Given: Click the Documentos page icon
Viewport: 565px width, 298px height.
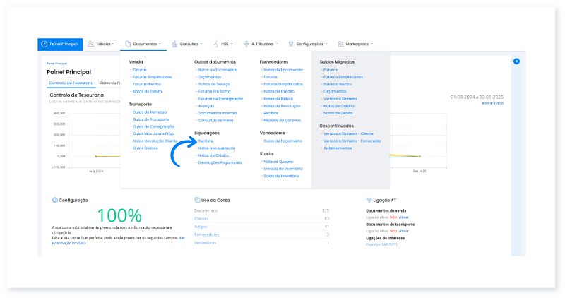Looking at the screenshot, I should pos(128,44).
